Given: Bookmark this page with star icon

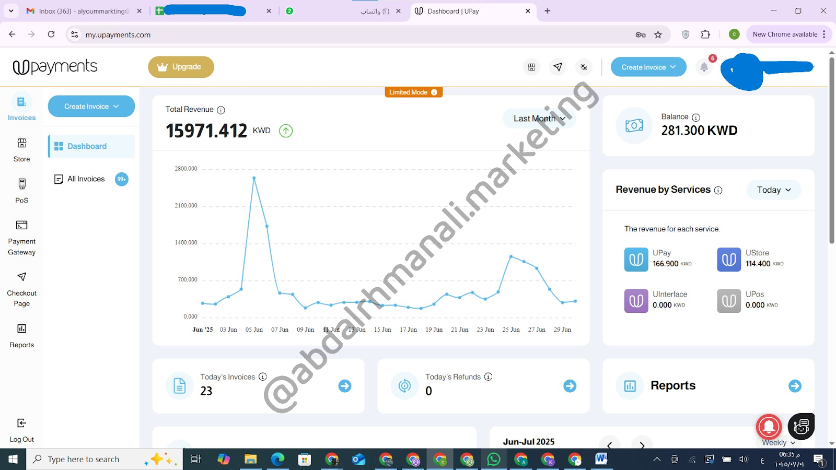Looking at the screenshot, I should [x=658, y=34].
